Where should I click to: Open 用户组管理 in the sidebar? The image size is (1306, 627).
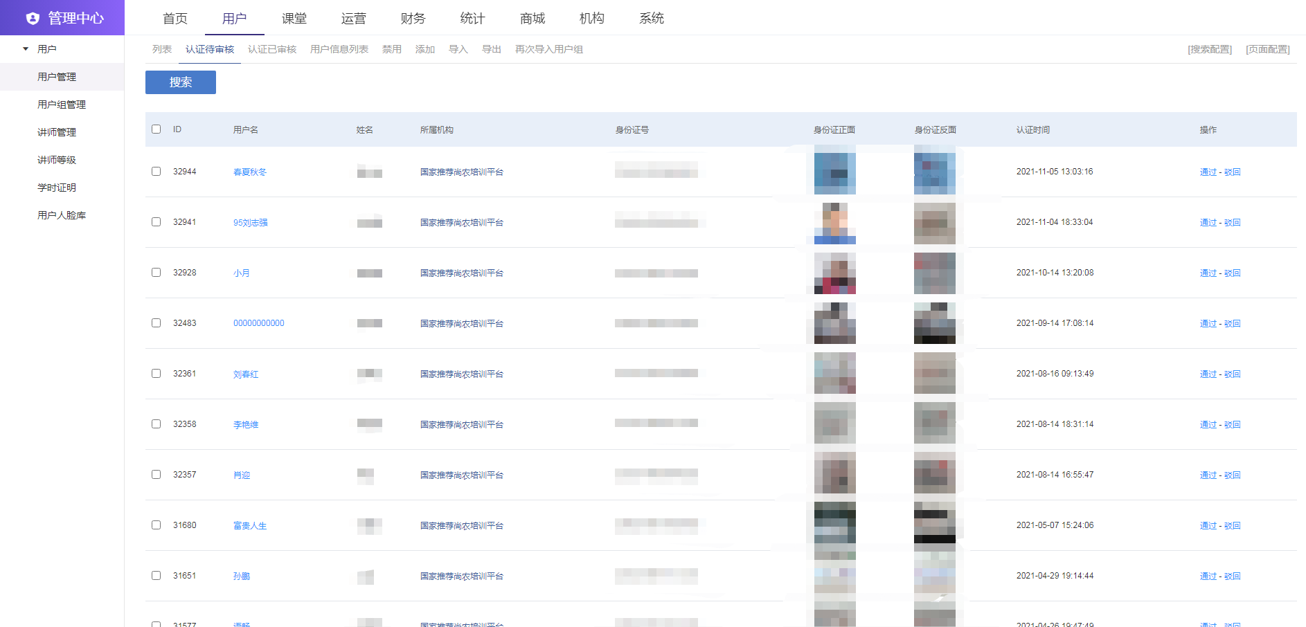[x=62, y=104]
